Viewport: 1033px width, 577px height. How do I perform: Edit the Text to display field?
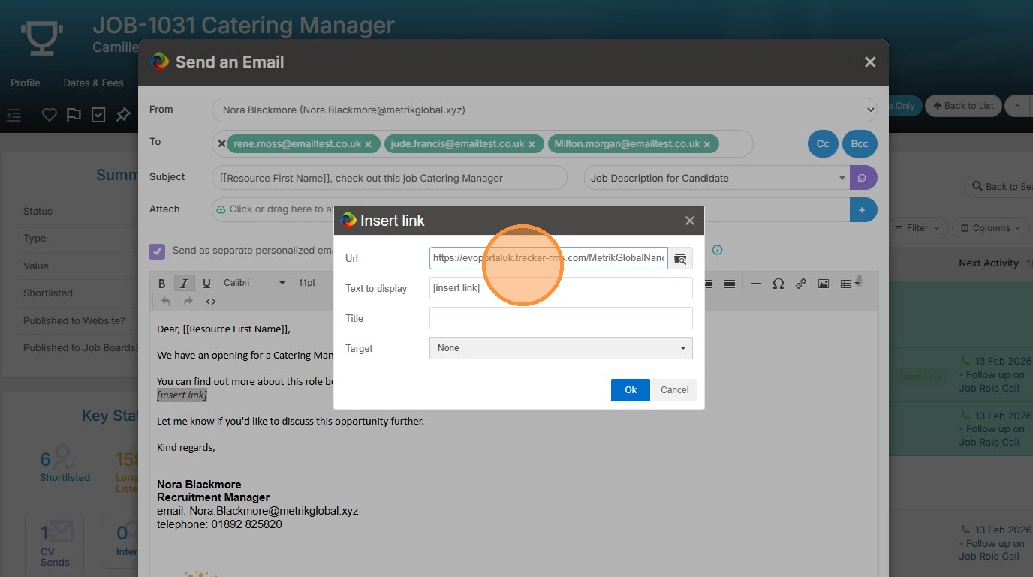pyautogui.click(x=561, y=288)
